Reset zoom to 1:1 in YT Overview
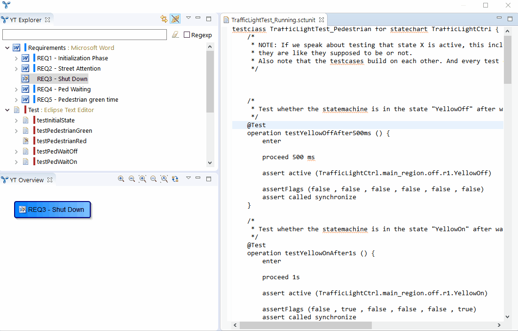518x331 pixels. [153, 179]
